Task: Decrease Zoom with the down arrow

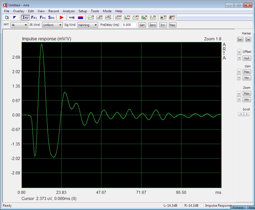Action: [239, 99]
